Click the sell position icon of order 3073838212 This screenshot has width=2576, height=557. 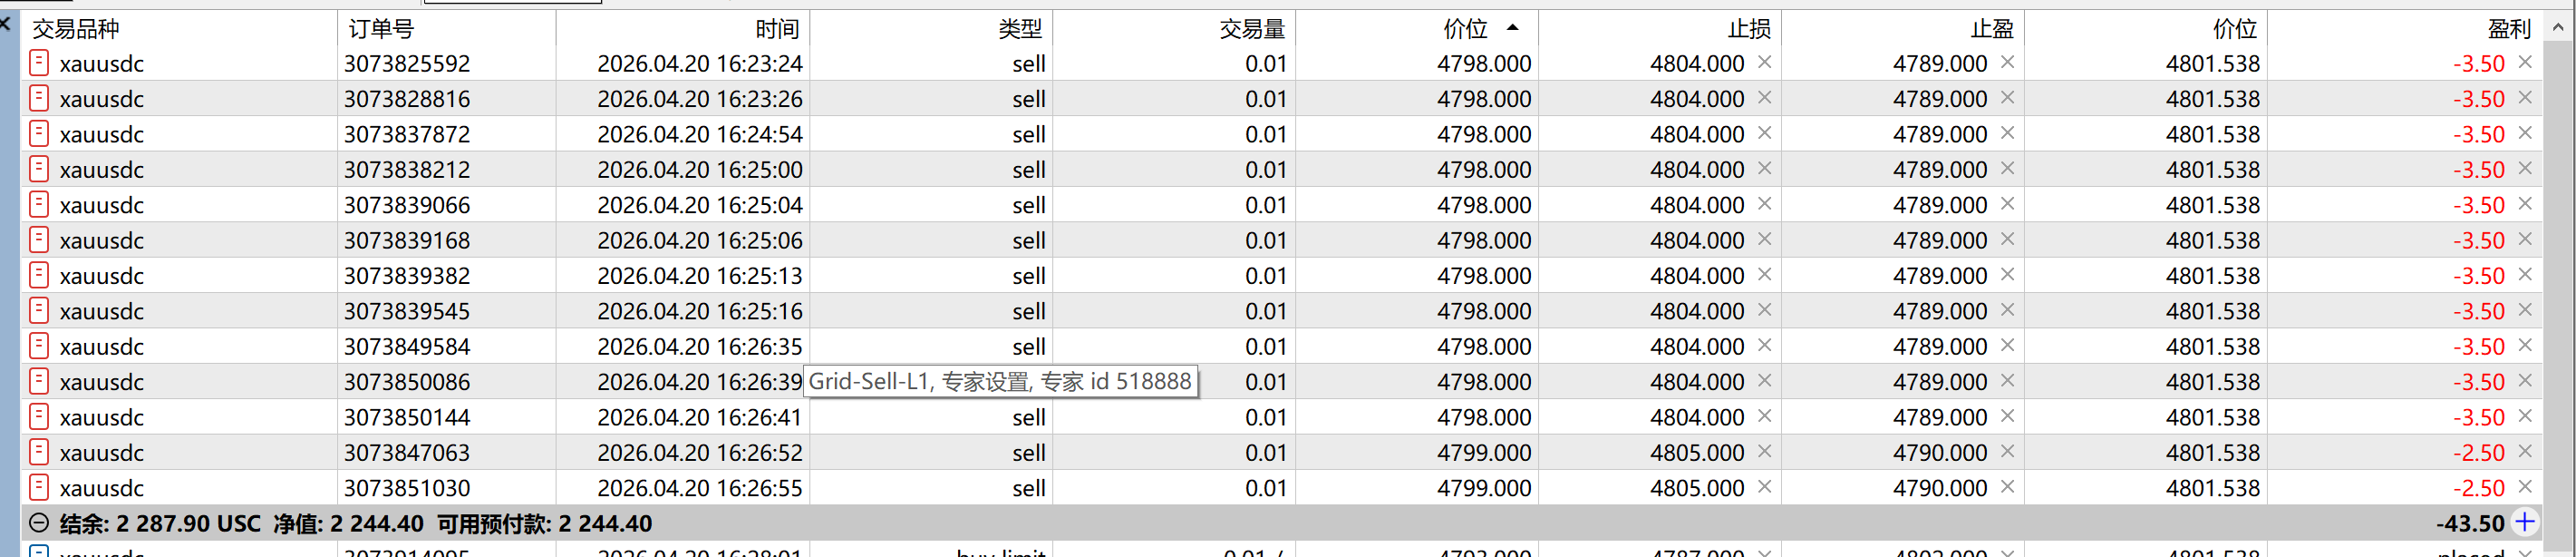(39, 169)
